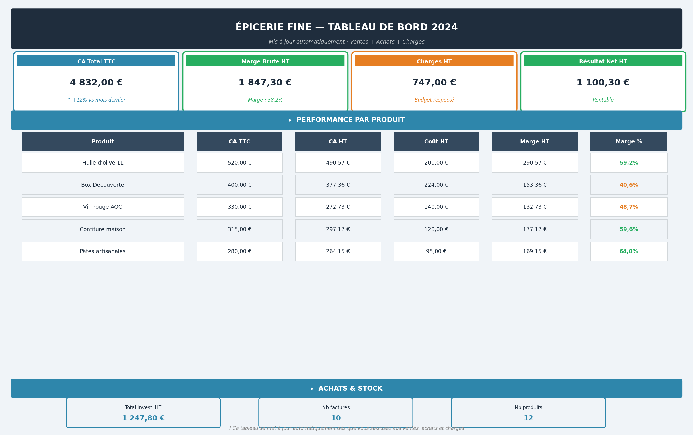Click the Nb produits value 12
The height and width of the screenshot is (435, 693).
click(528, 418)
